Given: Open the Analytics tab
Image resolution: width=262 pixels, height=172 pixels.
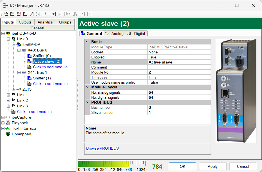Looking at the screenshot, I should pos(45,22).
